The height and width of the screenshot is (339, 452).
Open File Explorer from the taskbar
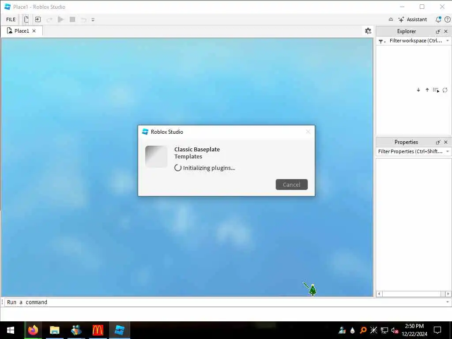click(x=54, y=330)
